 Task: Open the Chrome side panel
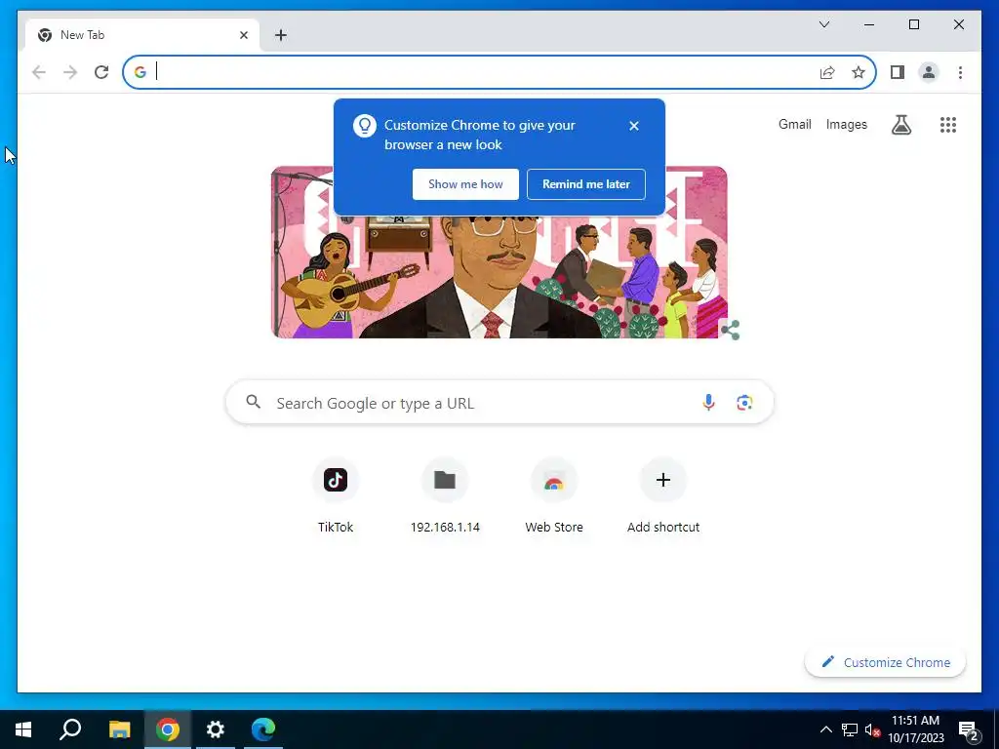tap(898, 72)
